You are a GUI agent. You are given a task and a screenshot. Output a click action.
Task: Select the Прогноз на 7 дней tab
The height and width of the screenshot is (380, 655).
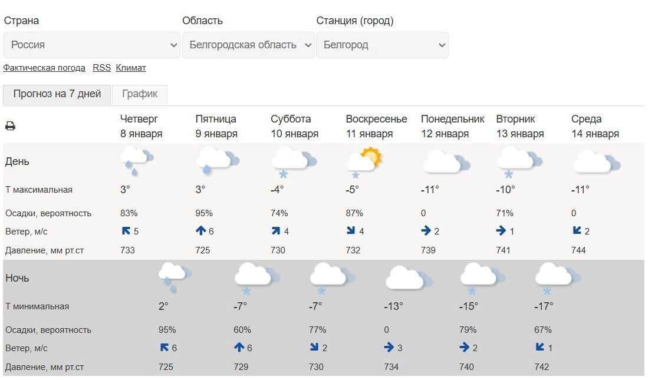(x=57, y=94)
